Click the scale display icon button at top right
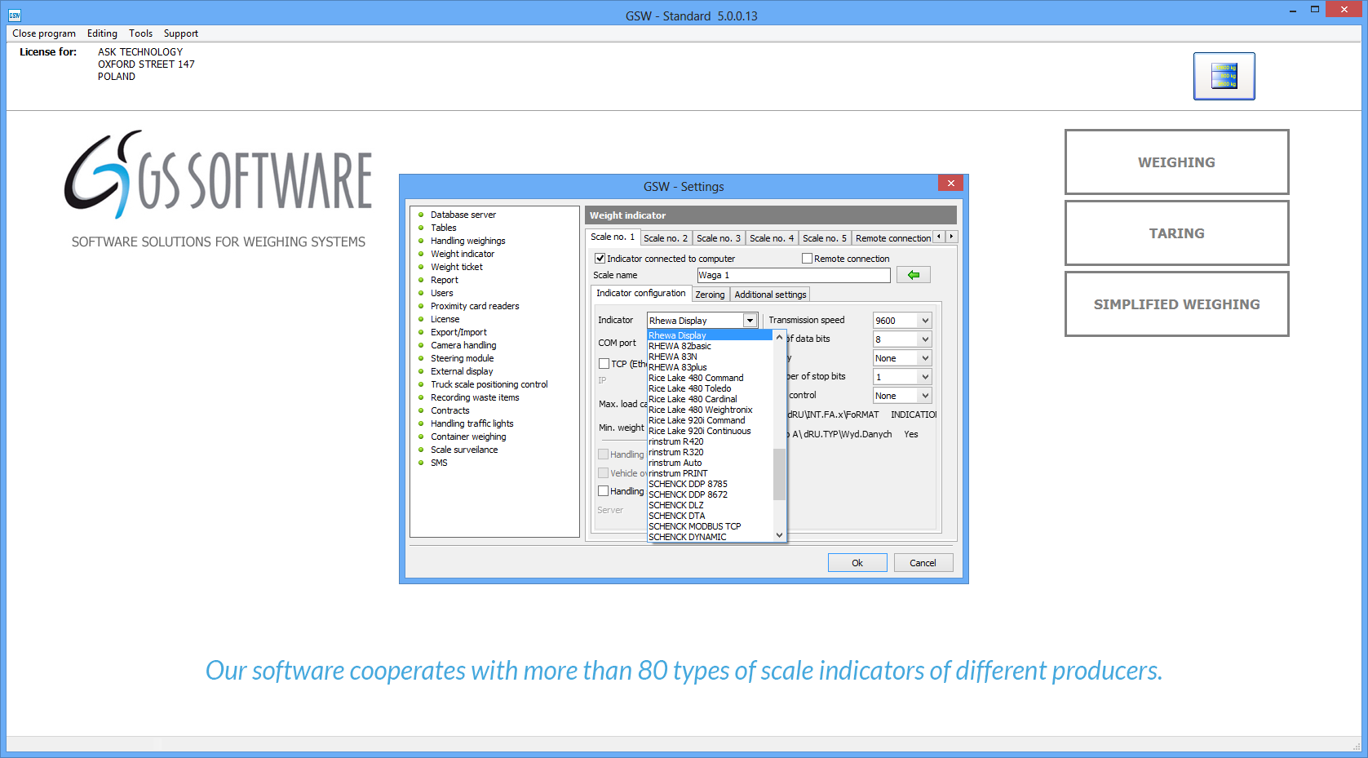 tap(1224, 76)
